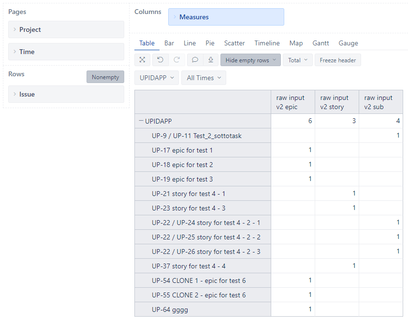
Task: Click the comment bubble icon
Action: tap(195, 60)
